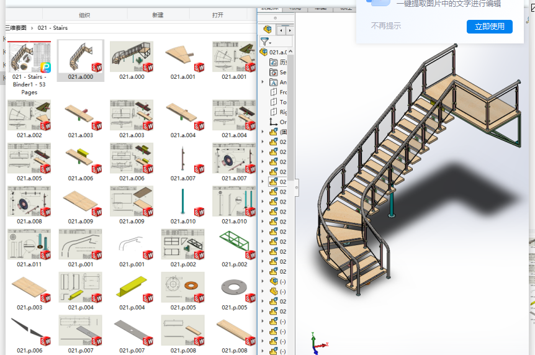Viewport: 535px width, 355px height.
Task: Expand the Annotations node arrow
Action: [x=263, y=82]
